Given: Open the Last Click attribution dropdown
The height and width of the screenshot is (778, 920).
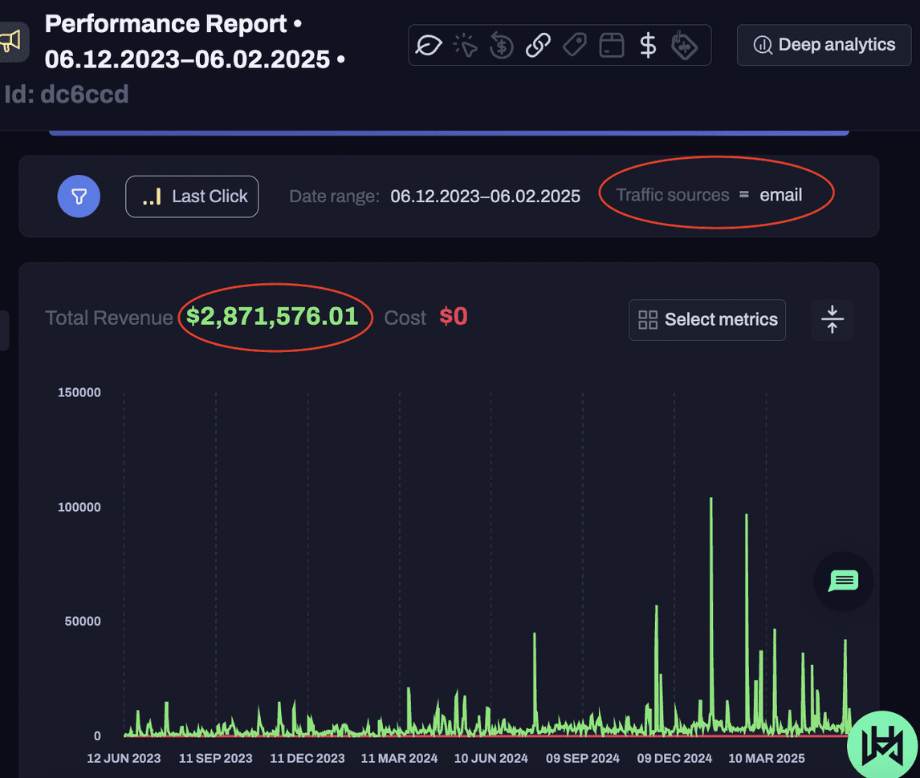Looking at the screenshot, I should pos(192,197).
